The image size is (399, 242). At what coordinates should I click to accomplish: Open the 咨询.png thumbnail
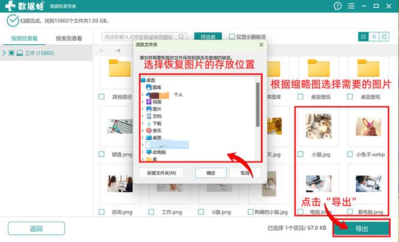120,184
